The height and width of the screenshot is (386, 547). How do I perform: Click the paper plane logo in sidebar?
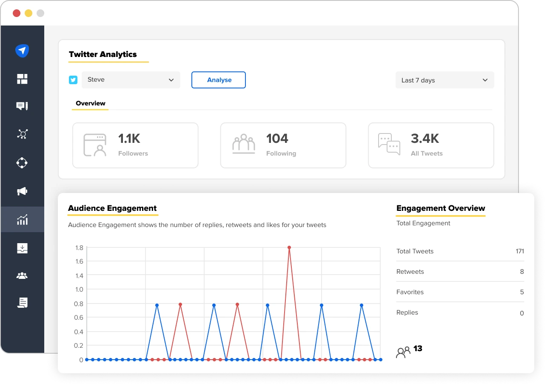22,51
